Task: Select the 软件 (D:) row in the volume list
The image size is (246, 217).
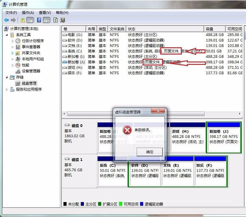Action: coord(152,40)
